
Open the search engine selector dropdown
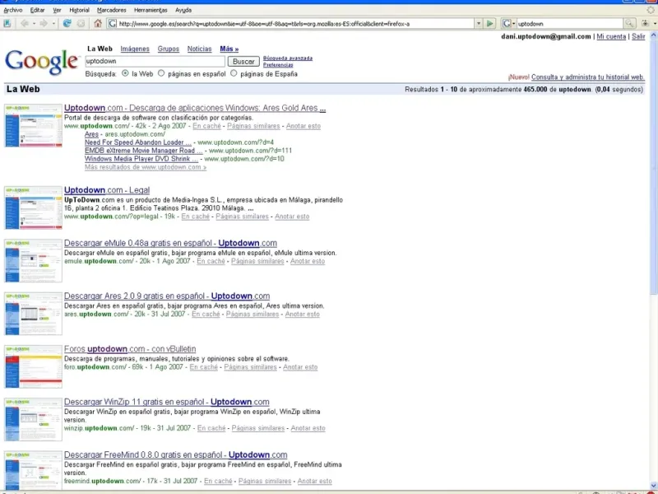513,24
